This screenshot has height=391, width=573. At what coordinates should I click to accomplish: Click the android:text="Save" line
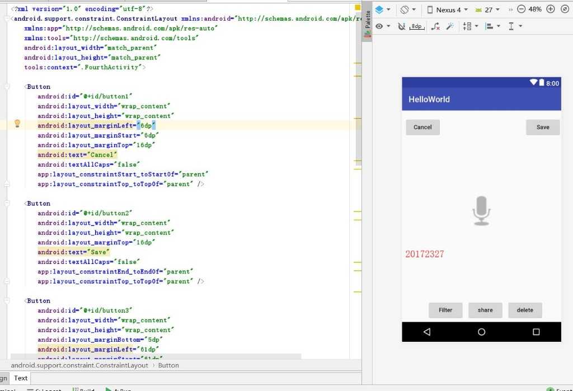[x=73, y=252]
